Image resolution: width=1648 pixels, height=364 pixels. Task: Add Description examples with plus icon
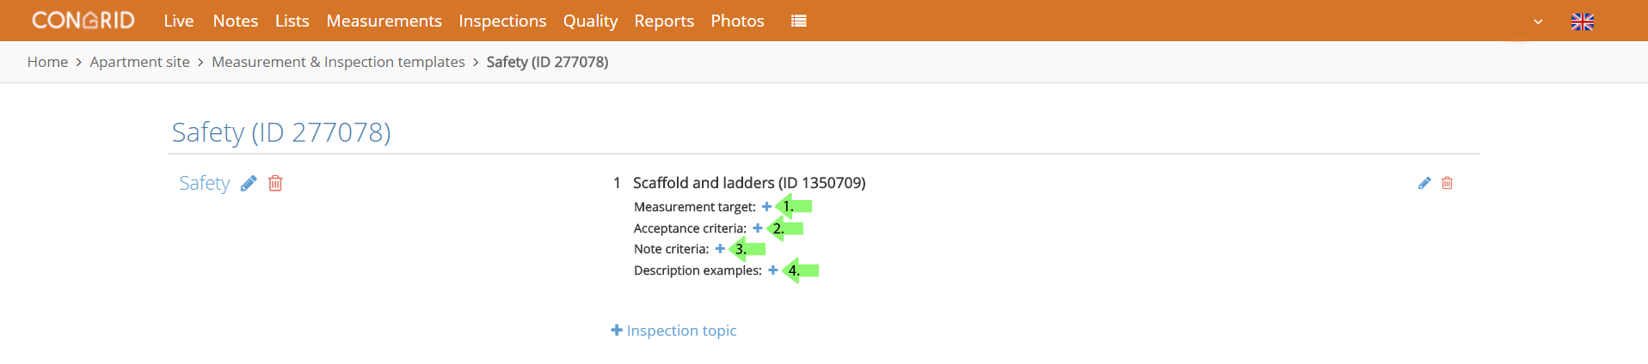[772, 270]
